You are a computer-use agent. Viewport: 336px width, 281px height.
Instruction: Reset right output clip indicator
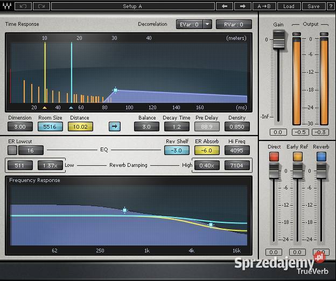[x=324, y=34]
